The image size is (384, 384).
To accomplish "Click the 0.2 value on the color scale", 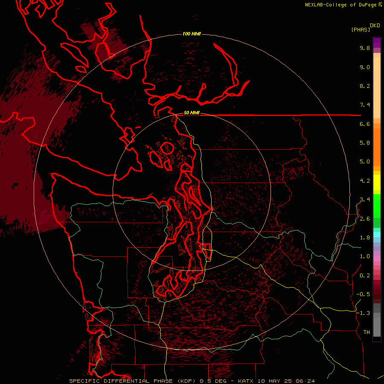I will pyautogui.click(x=365, y=276).
